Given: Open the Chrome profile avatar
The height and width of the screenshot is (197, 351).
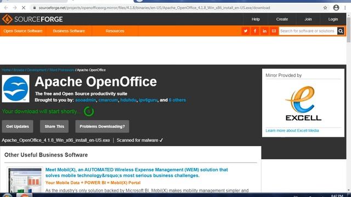Looking at the screenshot, I should (x=336, y=8).
